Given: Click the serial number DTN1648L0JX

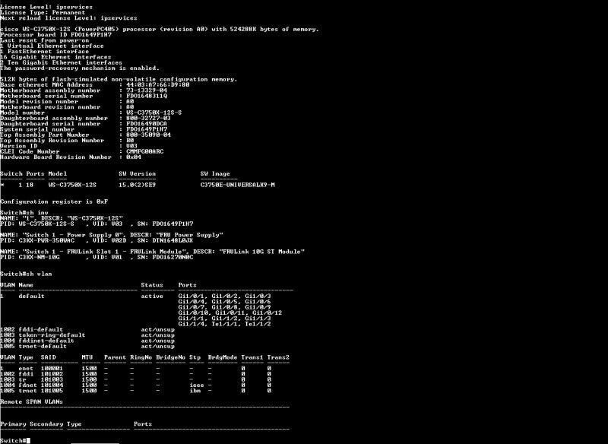Looking at the screenshot, I should (173, 240).
